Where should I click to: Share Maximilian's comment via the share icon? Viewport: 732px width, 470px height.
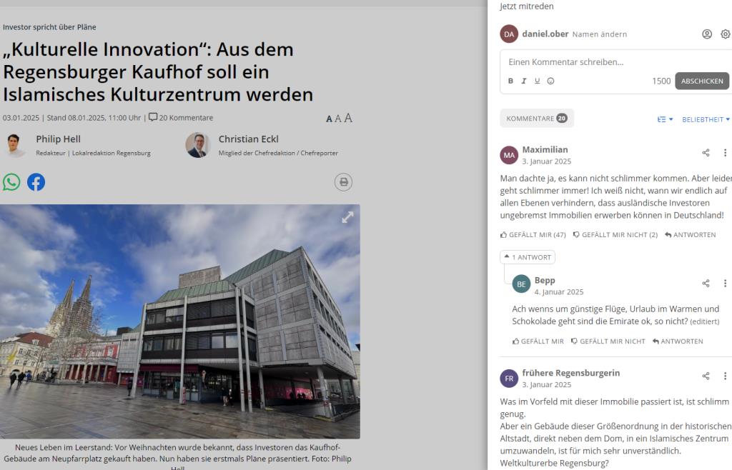(x=705, y=151)
